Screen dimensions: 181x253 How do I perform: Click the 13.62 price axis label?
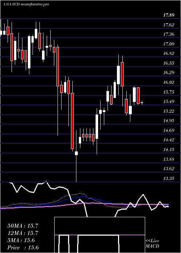coord(169,169)
